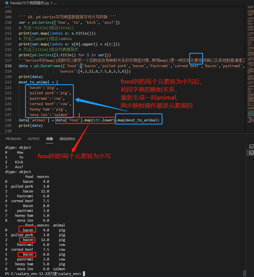Click meat_to_animal = { on line 221
The height and width of the screenshot is (277, 254).
38,82
